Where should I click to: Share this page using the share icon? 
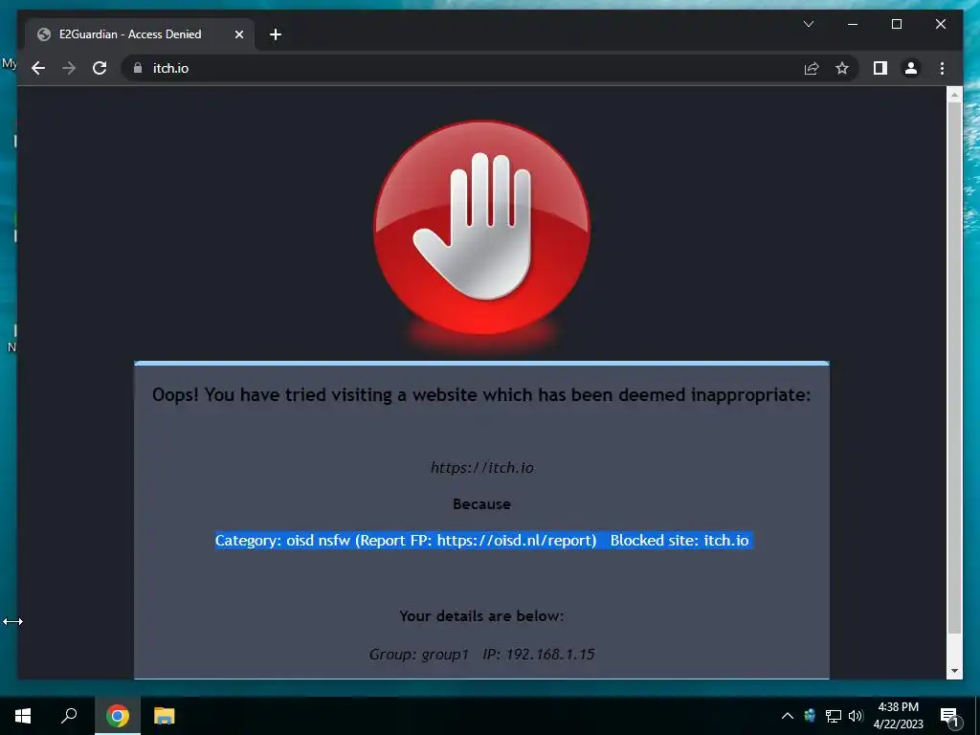pos(812,68)
